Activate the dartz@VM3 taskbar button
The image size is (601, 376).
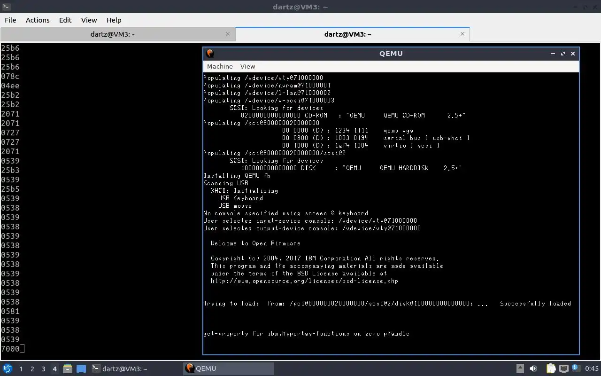pyautogui.click(x=135, y=368)
